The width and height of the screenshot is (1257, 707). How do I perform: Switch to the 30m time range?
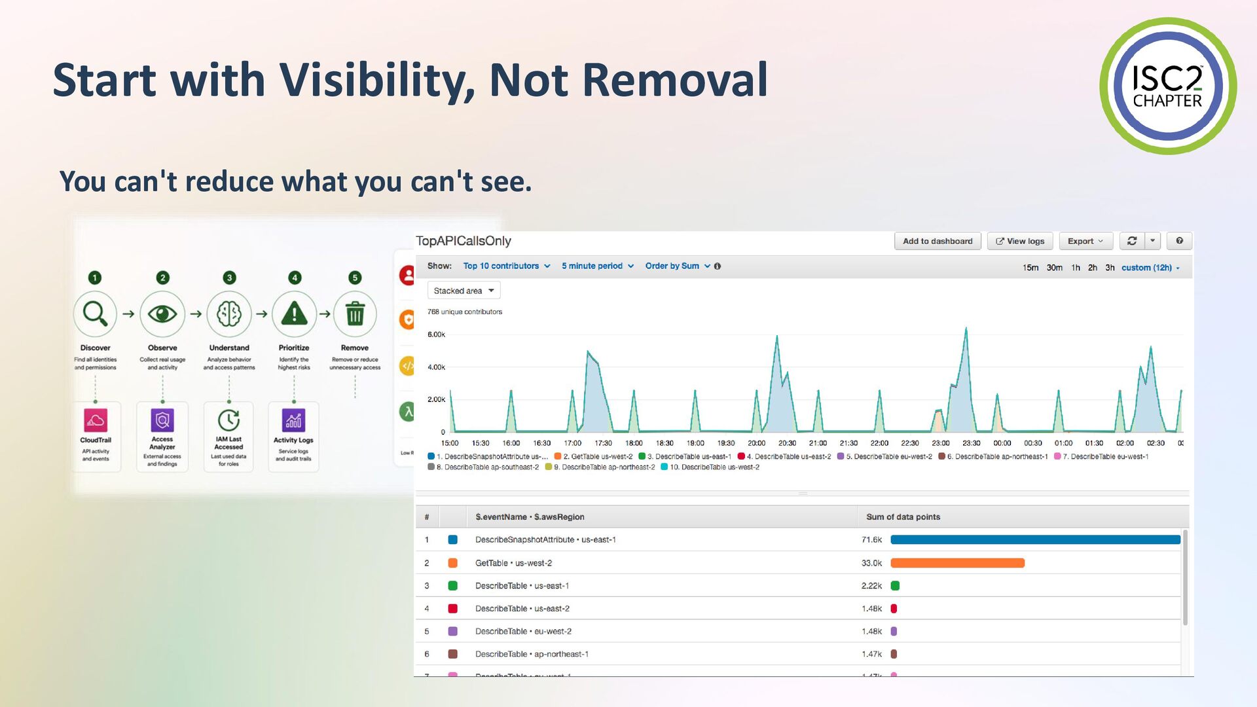(1054, 268)
